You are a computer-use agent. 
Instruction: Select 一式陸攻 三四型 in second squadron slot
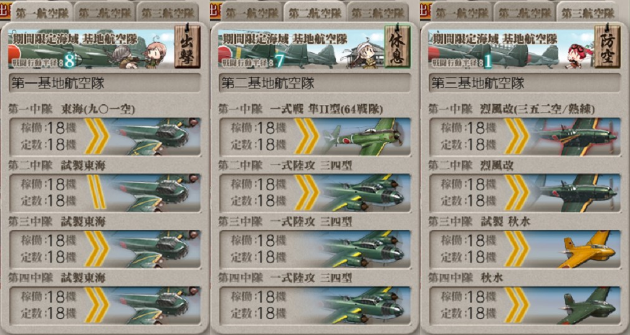click(315, 193)
